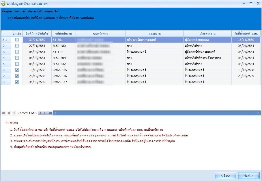
Task: Sort by วันที่มีผลบังคับใช้ column header
Action: (x=37, y=33)
